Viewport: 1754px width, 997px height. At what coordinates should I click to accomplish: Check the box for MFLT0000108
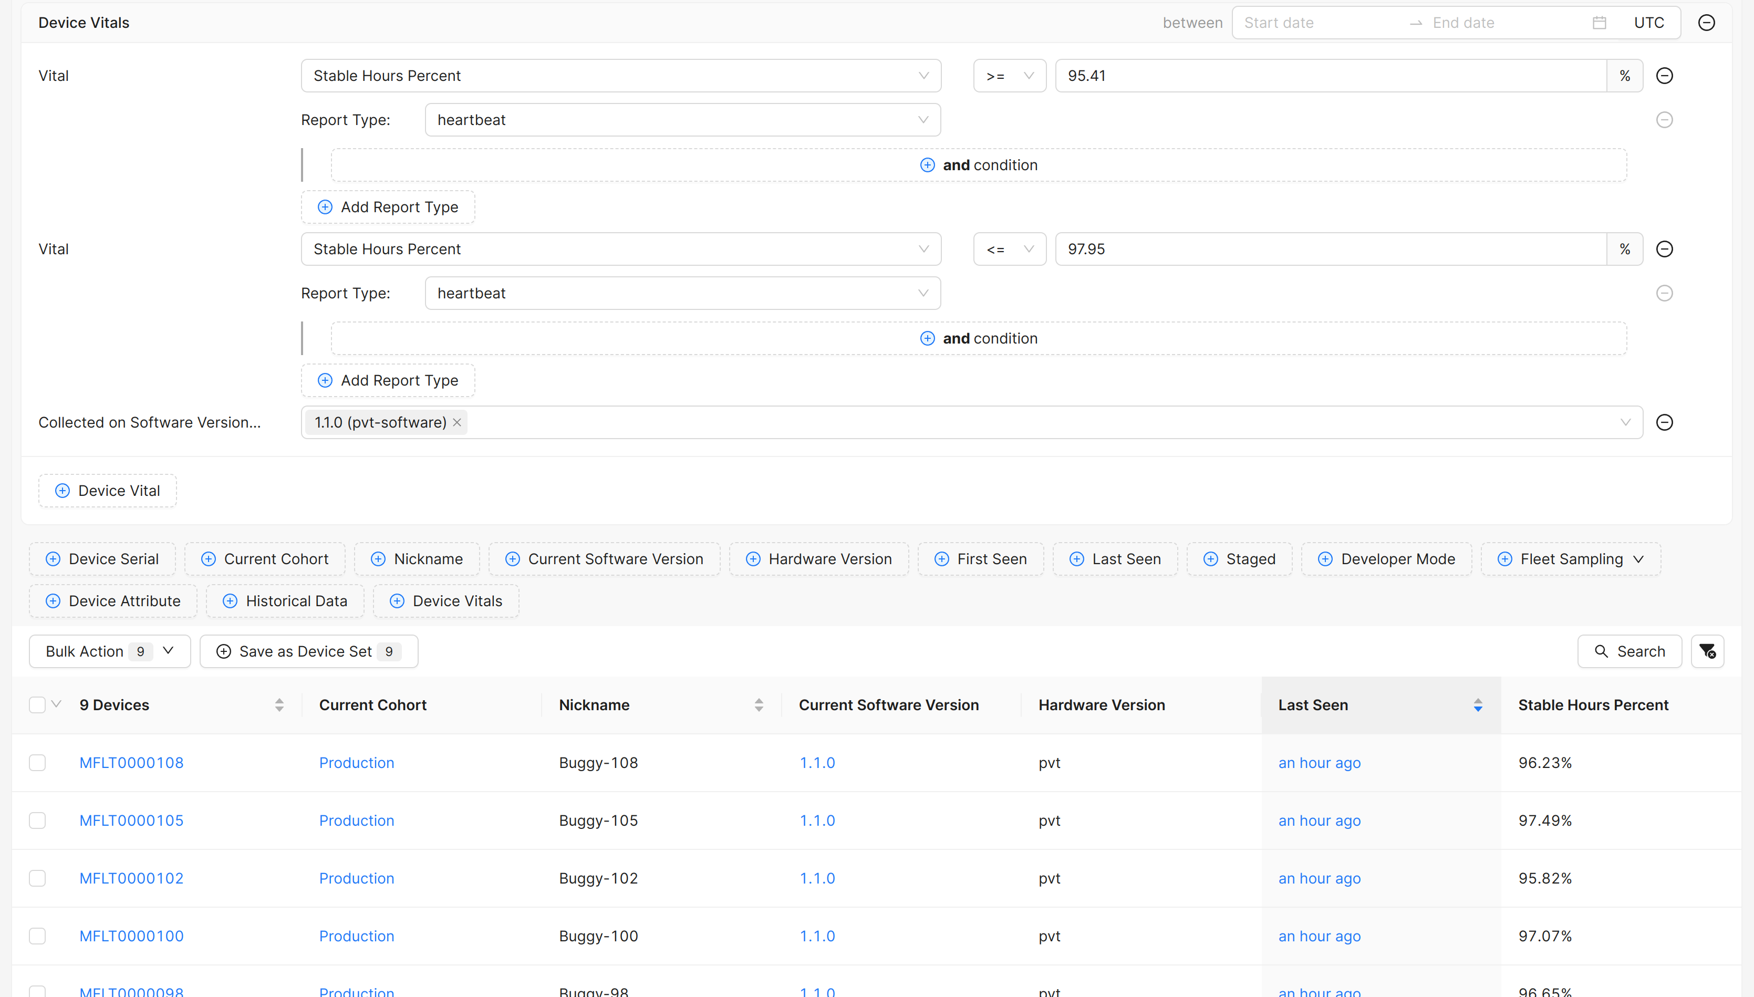pos(38,763)
